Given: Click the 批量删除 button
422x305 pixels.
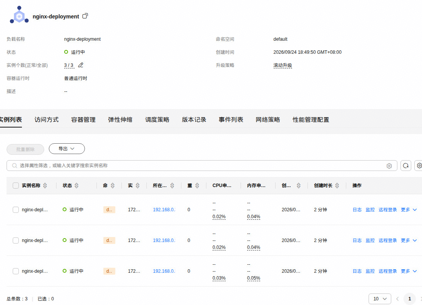Looking at the screenshot, I should pos(25,149).
